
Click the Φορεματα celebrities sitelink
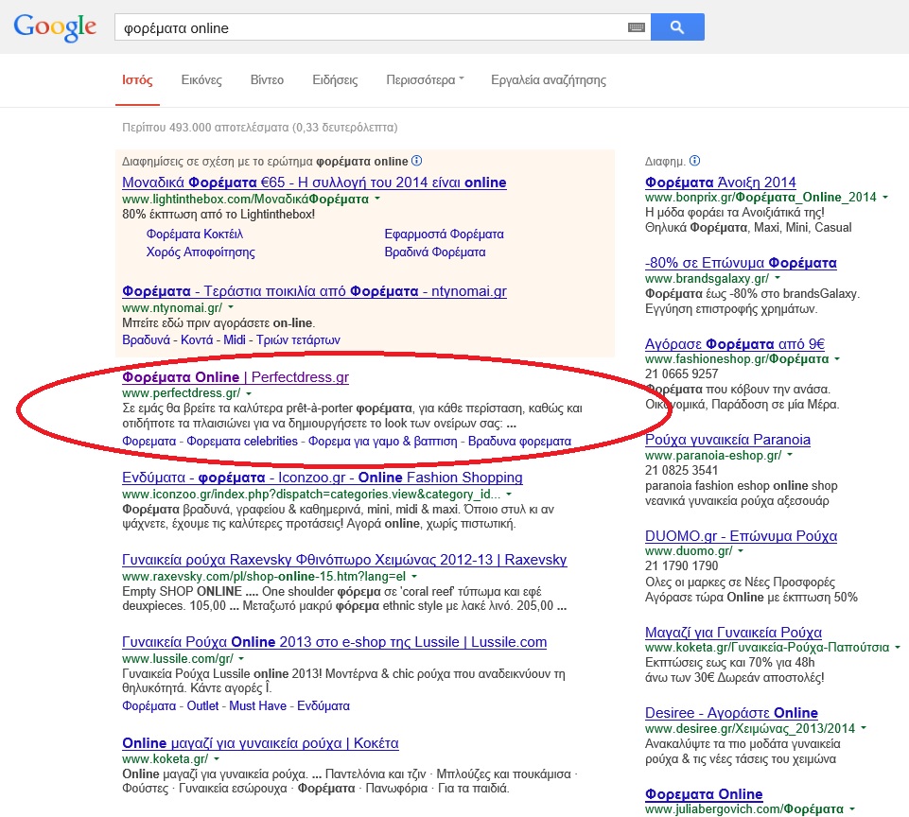242,441
